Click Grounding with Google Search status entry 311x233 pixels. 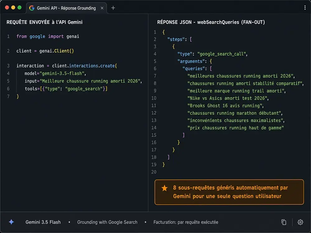pos(107,222)
